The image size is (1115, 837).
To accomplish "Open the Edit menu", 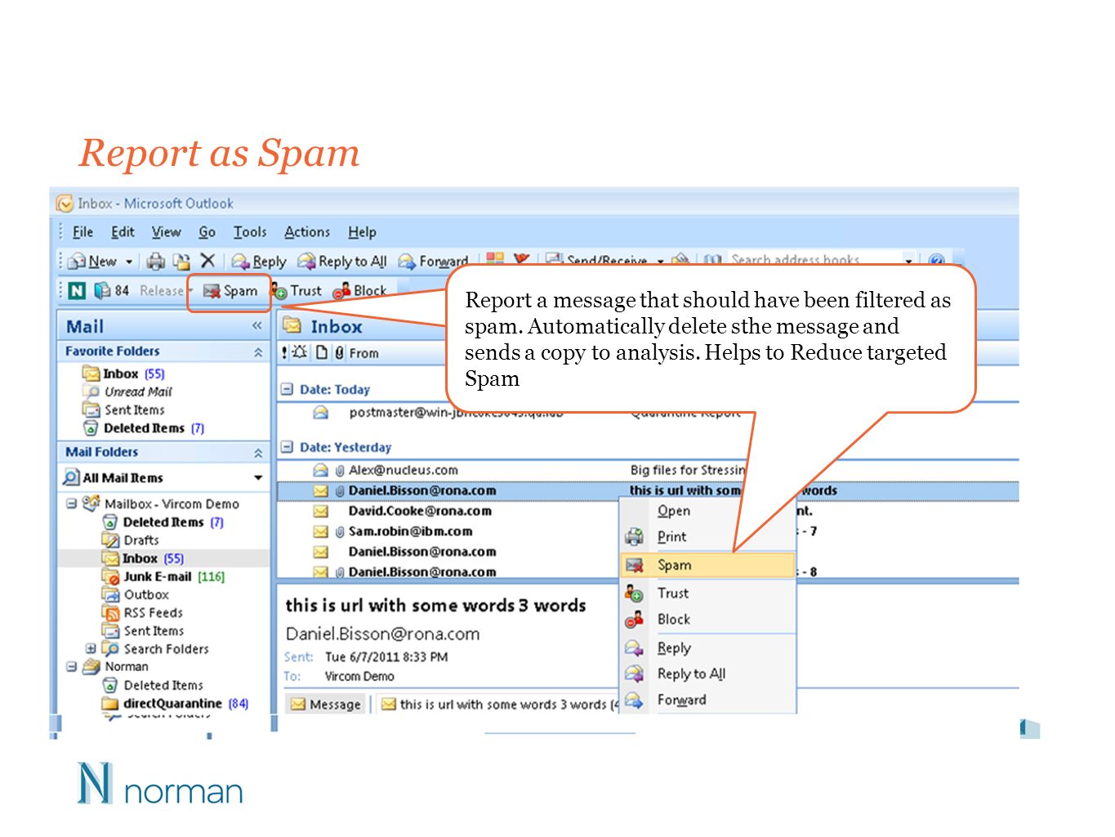I will pyautogui.click(x=123, y=232).
